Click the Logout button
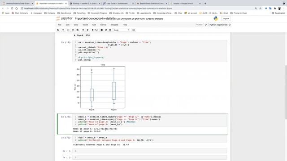Screen dimensions: 287x161 [226, 19]
